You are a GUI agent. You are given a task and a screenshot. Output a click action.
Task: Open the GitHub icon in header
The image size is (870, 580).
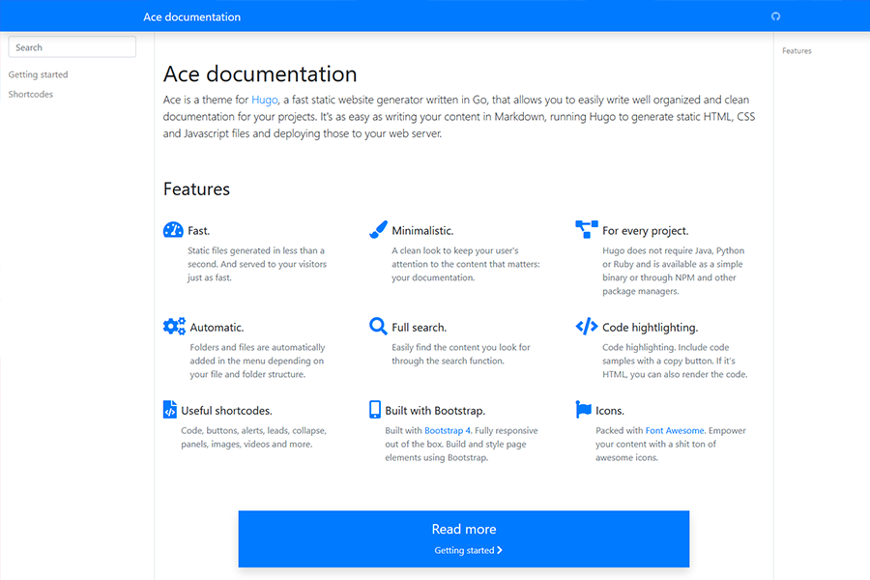coord(775,16)
